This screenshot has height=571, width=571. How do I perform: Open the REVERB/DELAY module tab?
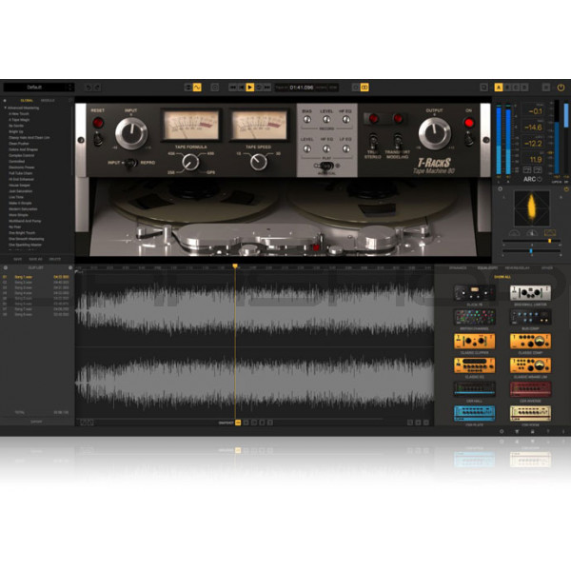pos(518,268)
